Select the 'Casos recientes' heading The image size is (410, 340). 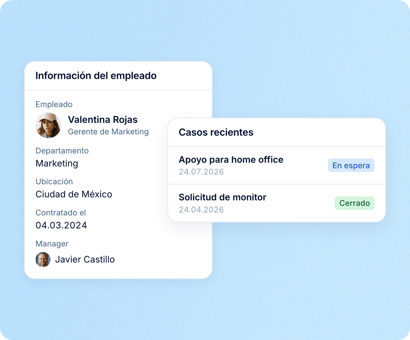[x=216, y=132]
